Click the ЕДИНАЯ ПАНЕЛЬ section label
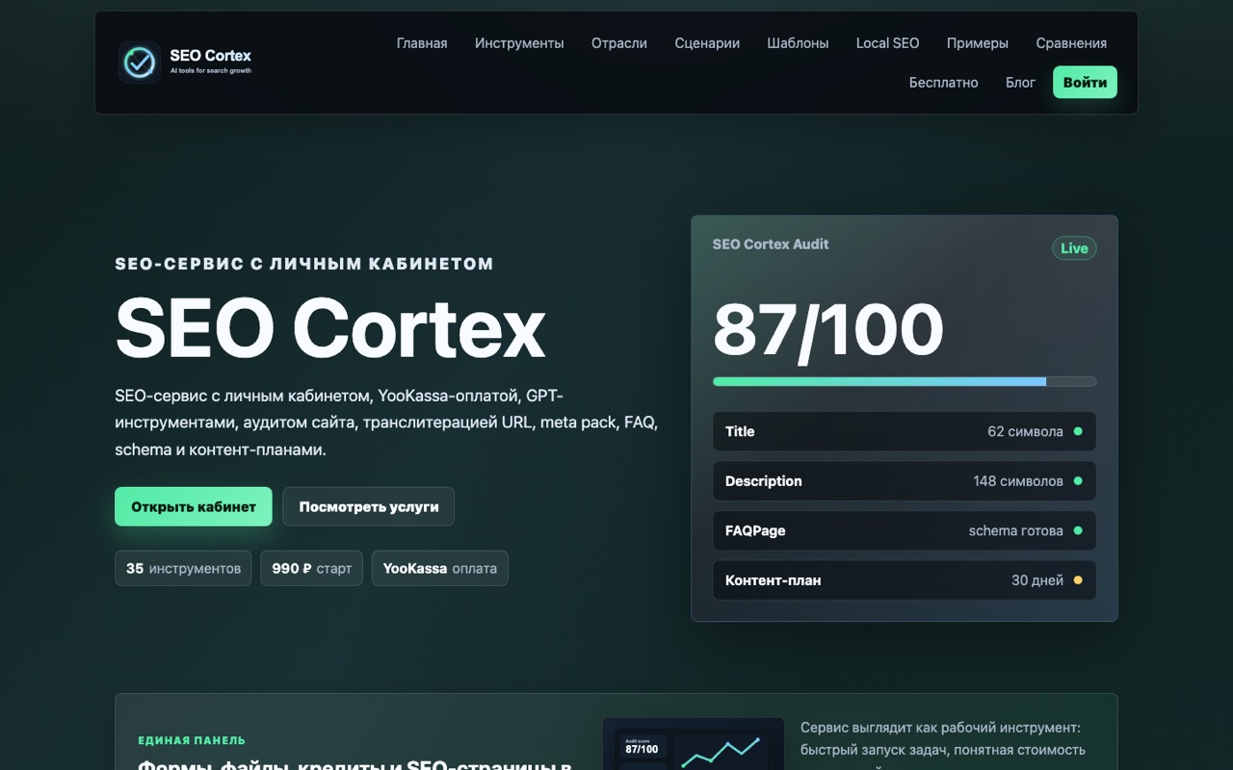This screenshot has width=1233, height=770. pyautogui.click(x=192, y=740)
